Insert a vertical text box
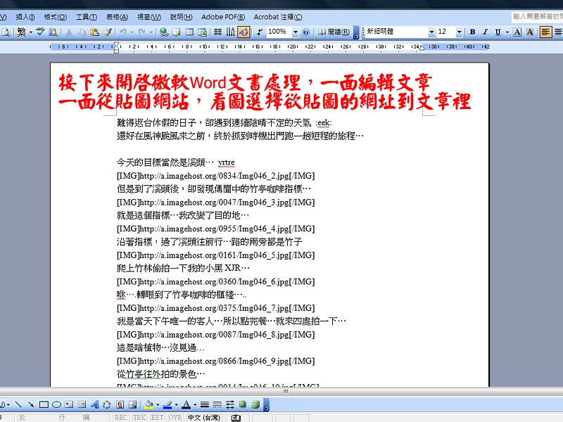This screenshot has height=422, width=563. 82,405
